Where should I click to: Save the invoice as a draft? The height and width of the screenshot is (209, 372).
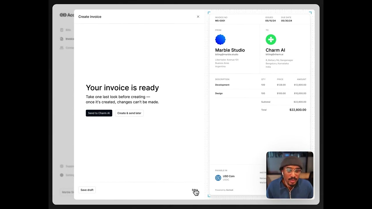click(x=87, y=190)
